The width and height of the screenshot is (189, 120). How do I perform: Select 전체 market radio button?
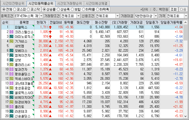pyautogui.click(x=4, y=9)
